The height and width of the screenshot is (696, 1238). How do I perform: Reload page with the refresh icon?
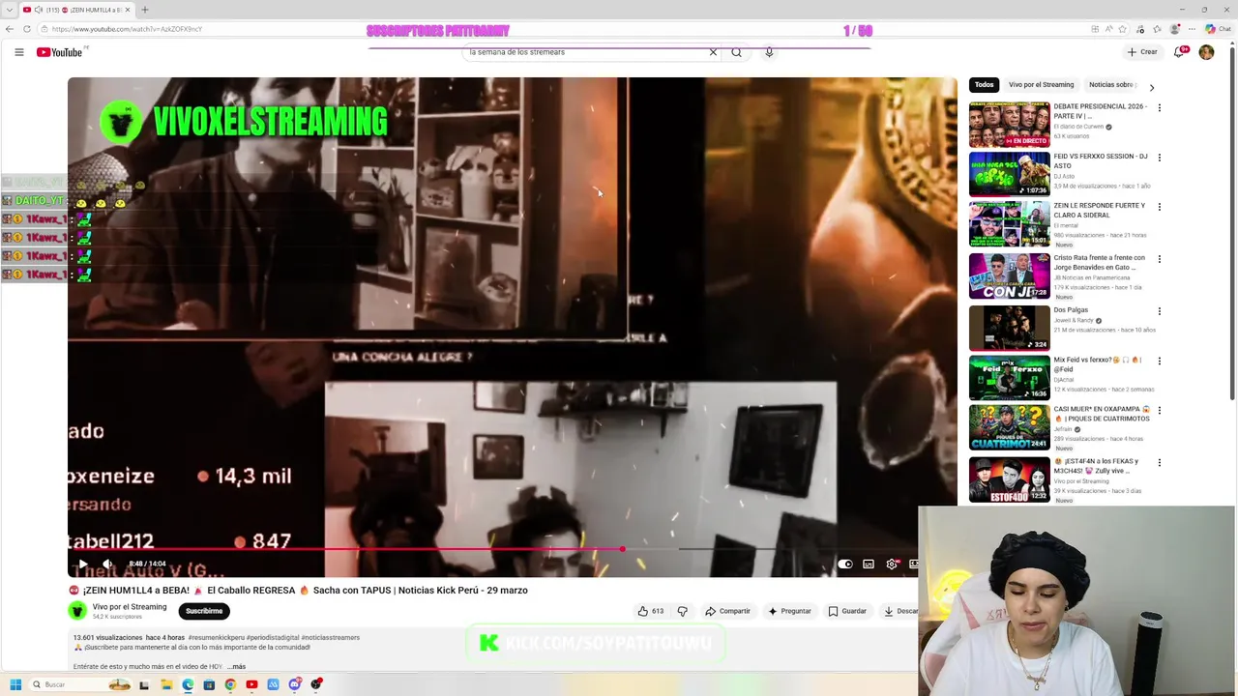tap(26, 29)
